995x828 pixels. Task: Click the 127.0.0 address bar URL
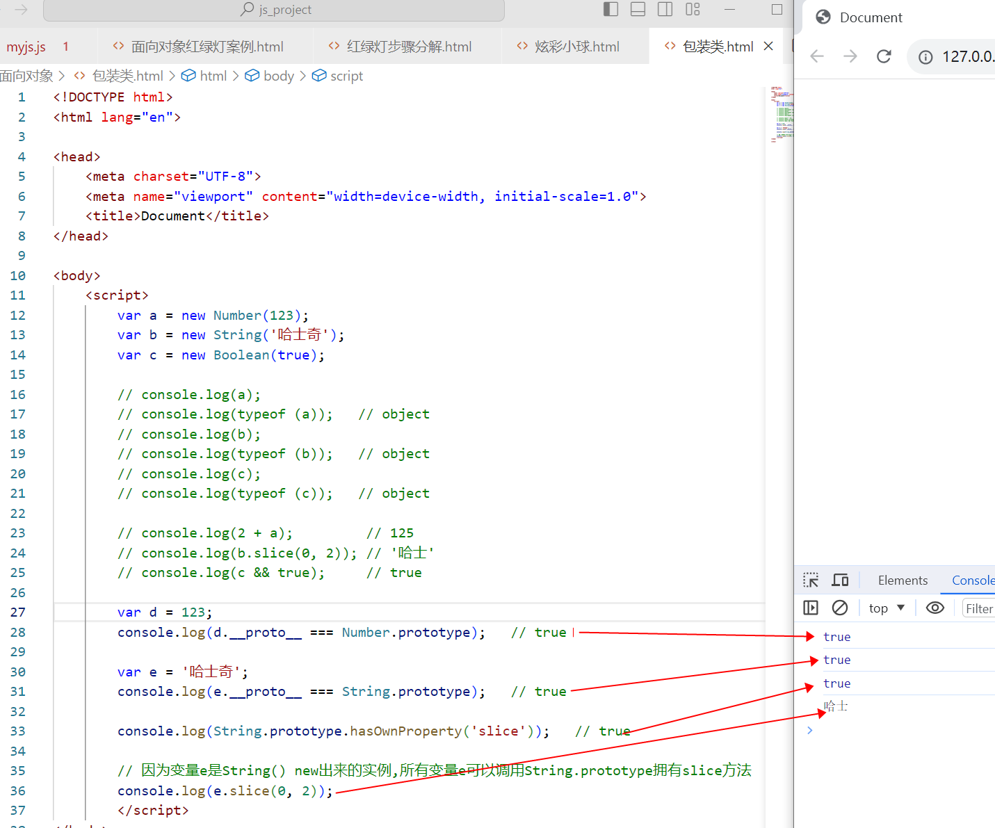pos(968,56)
